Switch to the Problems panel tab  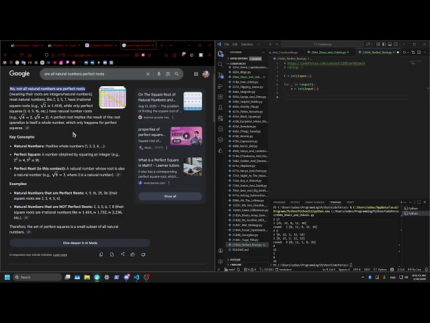tap(279, 202)
